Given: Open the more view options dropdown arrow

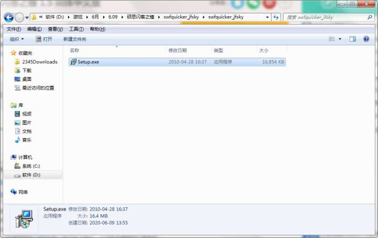Looking at the screenshot, I should pos(340,39).
